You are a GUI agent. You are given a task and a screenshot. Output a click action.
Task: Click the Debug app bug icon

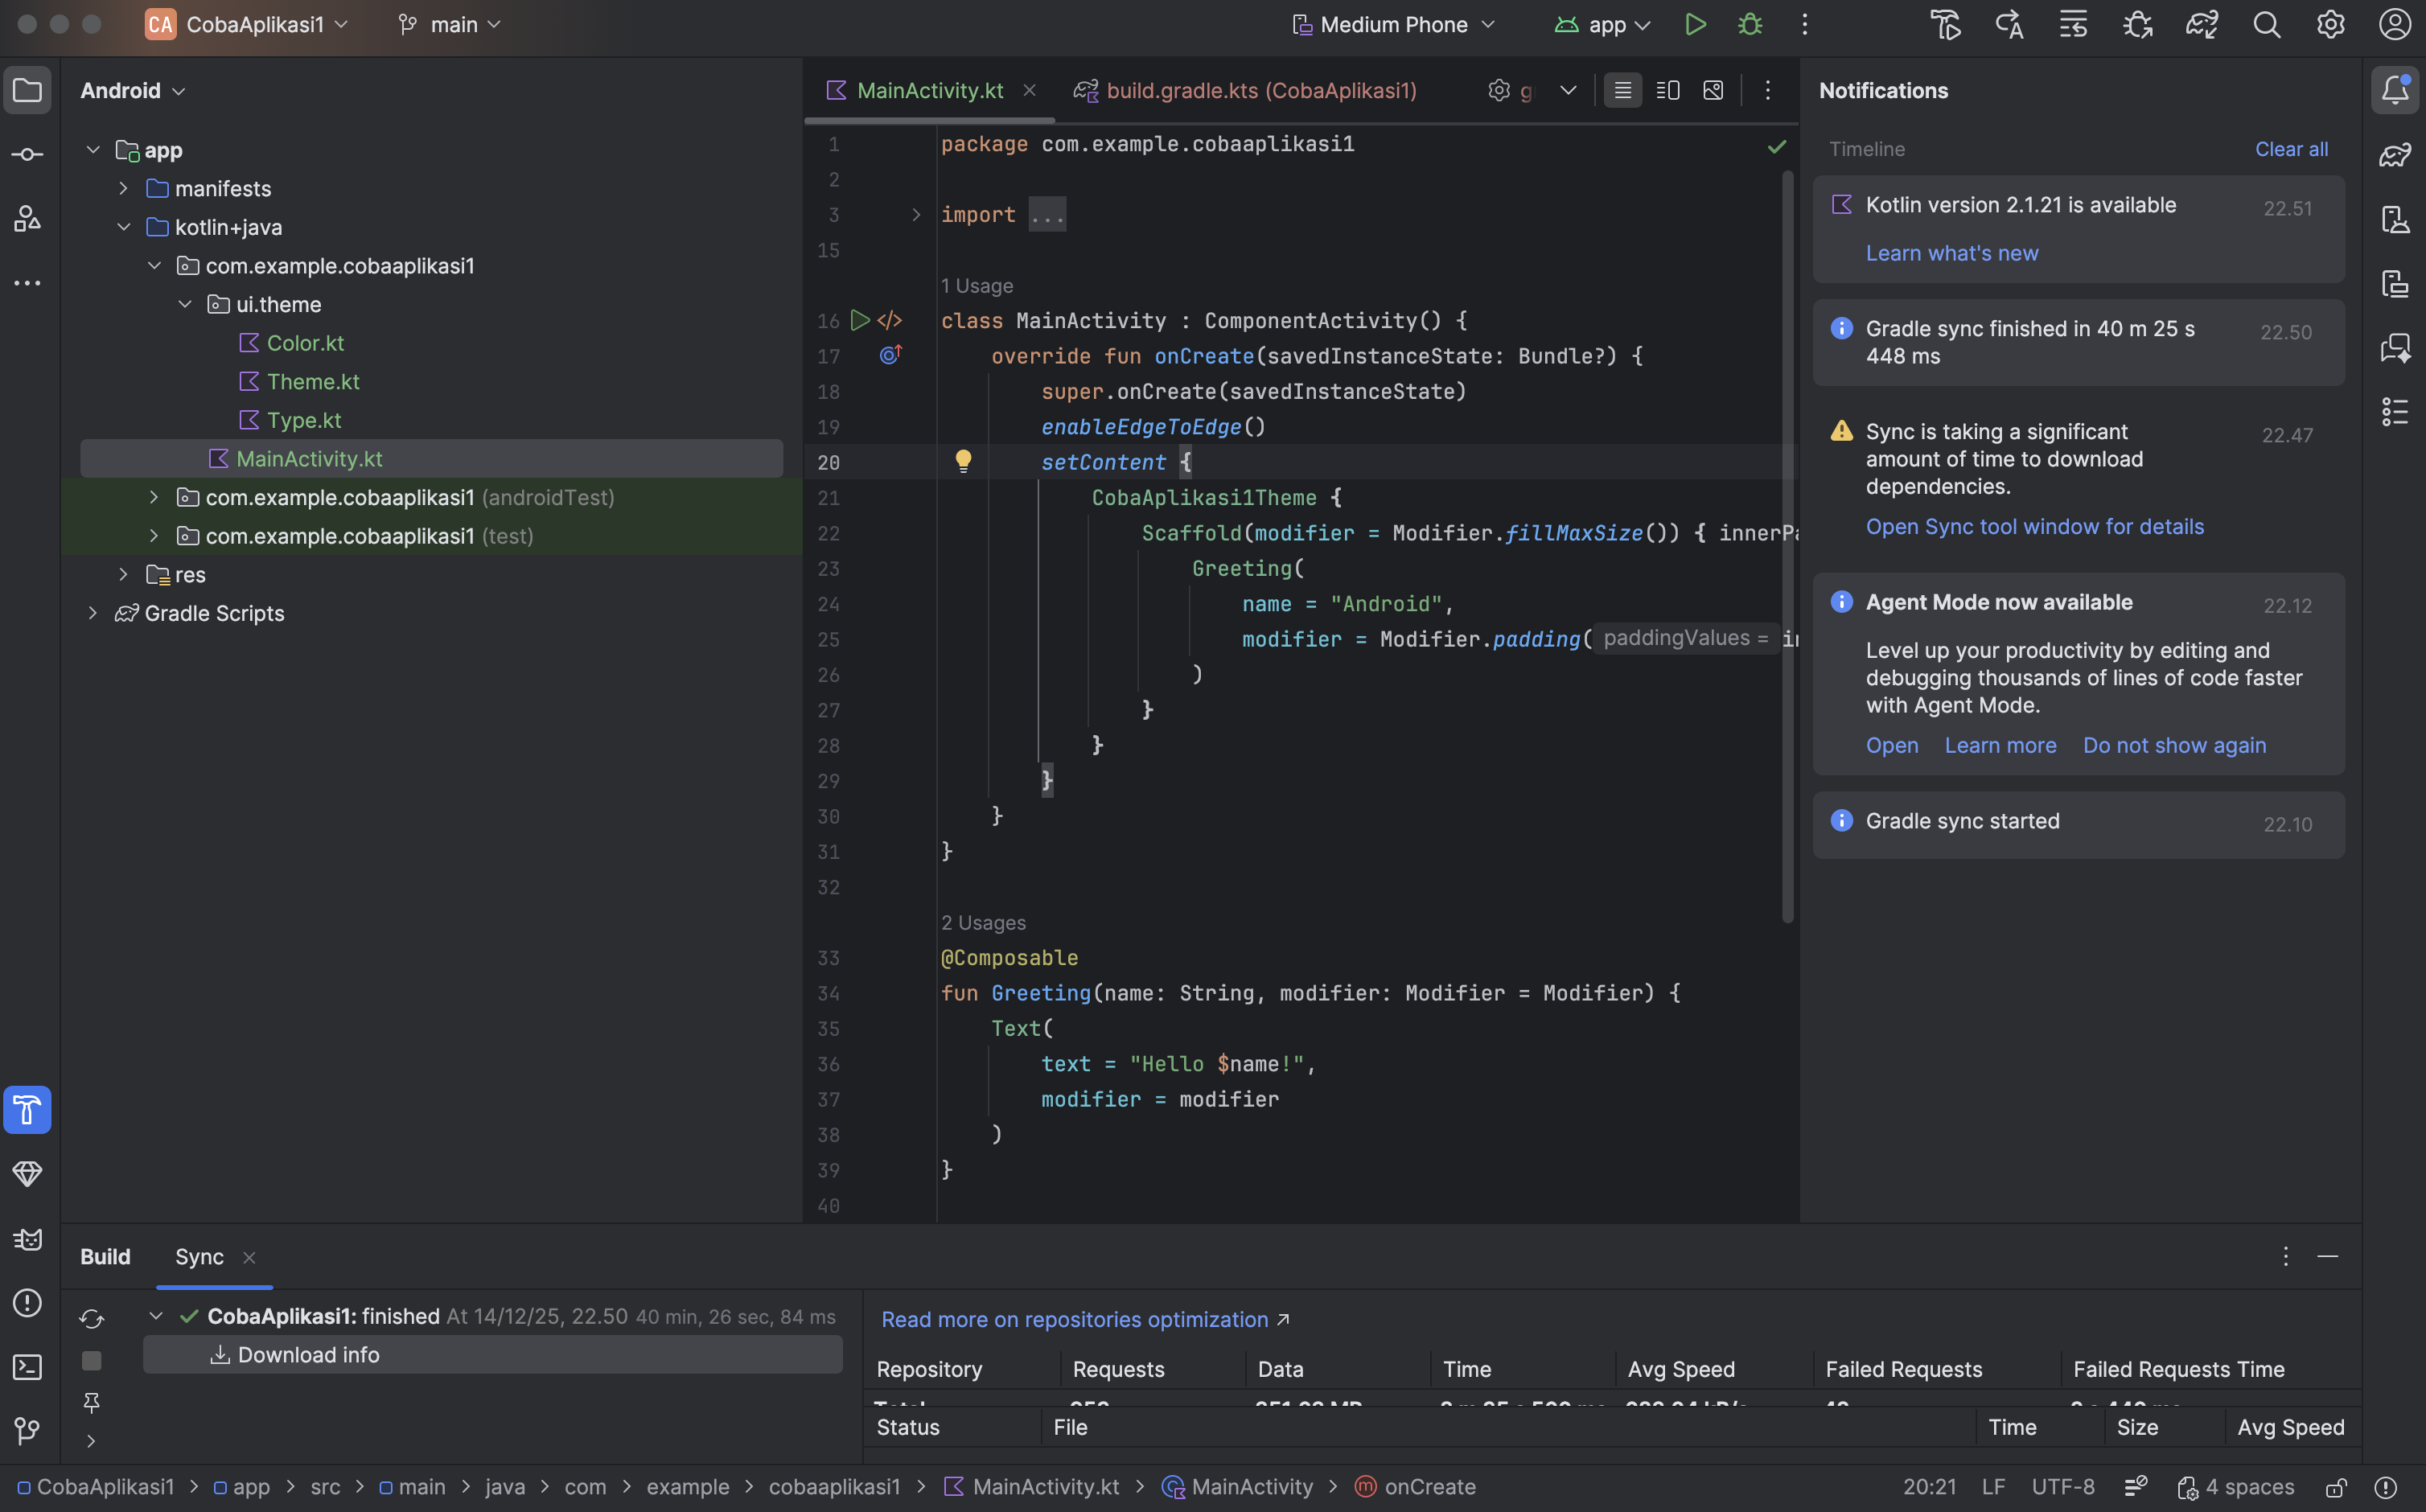pos(1750,25)
